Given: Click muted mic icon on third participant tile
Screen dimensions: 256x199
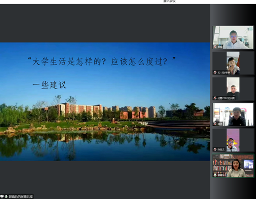Looking at the screenshot, I should pyautogui.click(x=215, y=98).
